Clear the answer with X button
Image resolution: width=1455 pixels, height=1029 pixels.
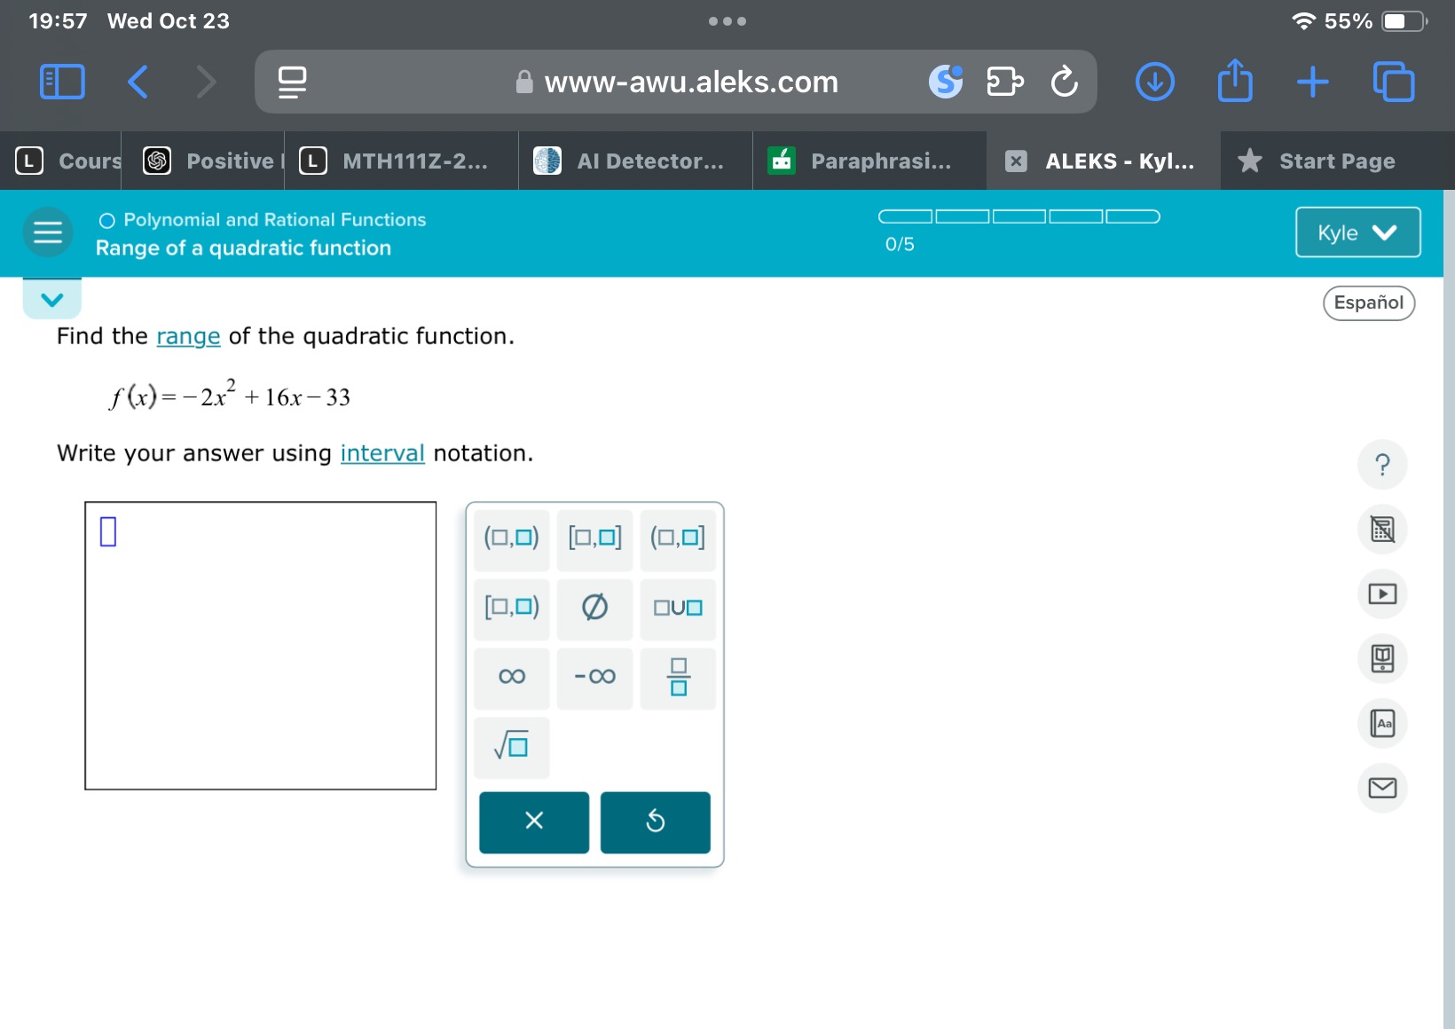click(x=534, y=821)
